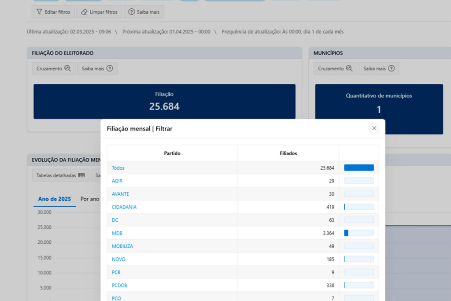Image resolution: width=451 pixels, height=301 pixels.
Task: Filter by PCO party
Action: 116,298
